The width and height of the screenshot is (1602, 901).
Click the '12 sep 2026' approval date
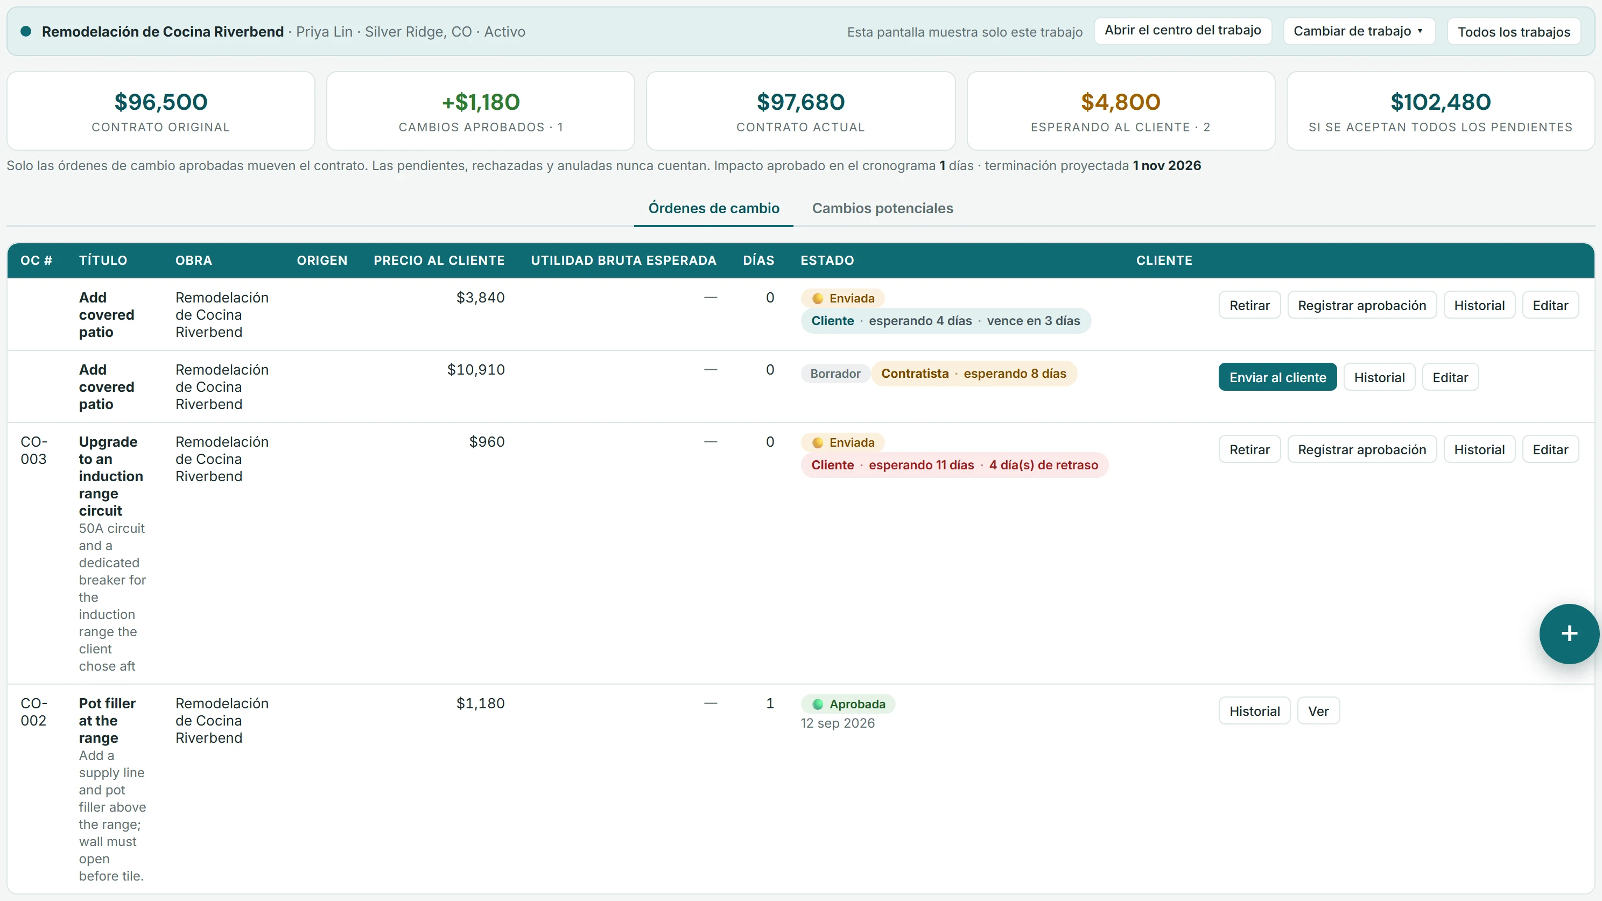pyautogui.click(x=838, y=723)
